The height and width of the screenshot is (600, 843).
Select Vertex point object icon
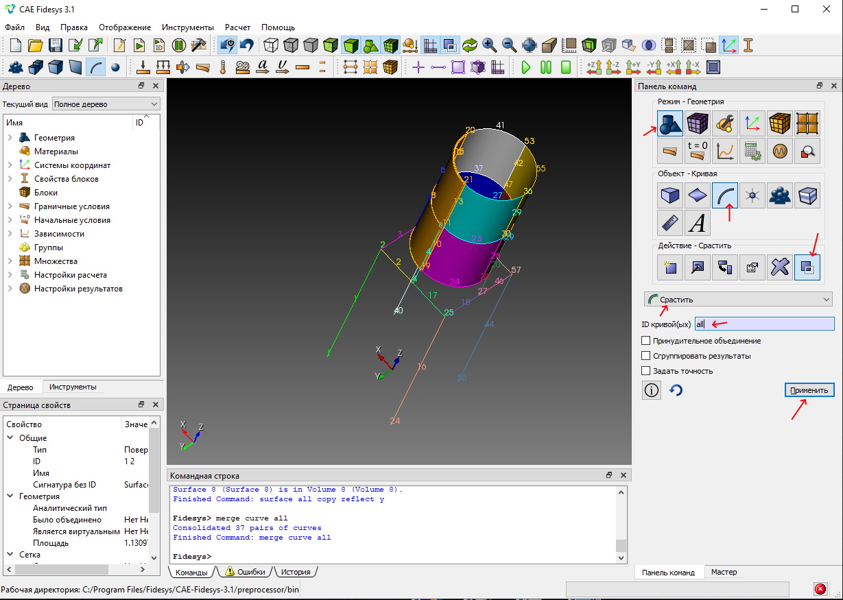coord(752,196)
